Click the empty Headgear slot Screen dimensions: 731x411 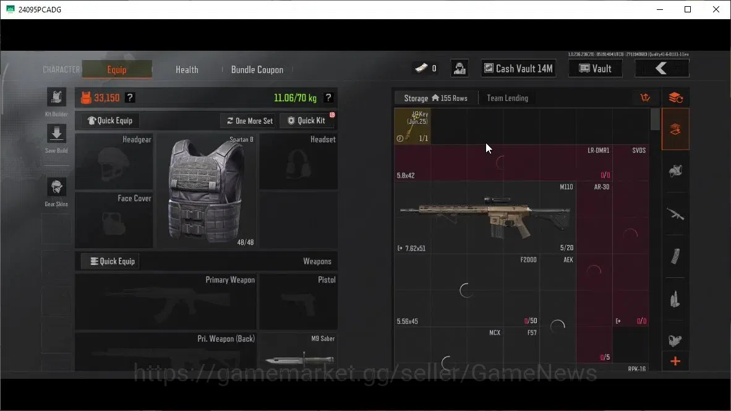pos(114,162)
